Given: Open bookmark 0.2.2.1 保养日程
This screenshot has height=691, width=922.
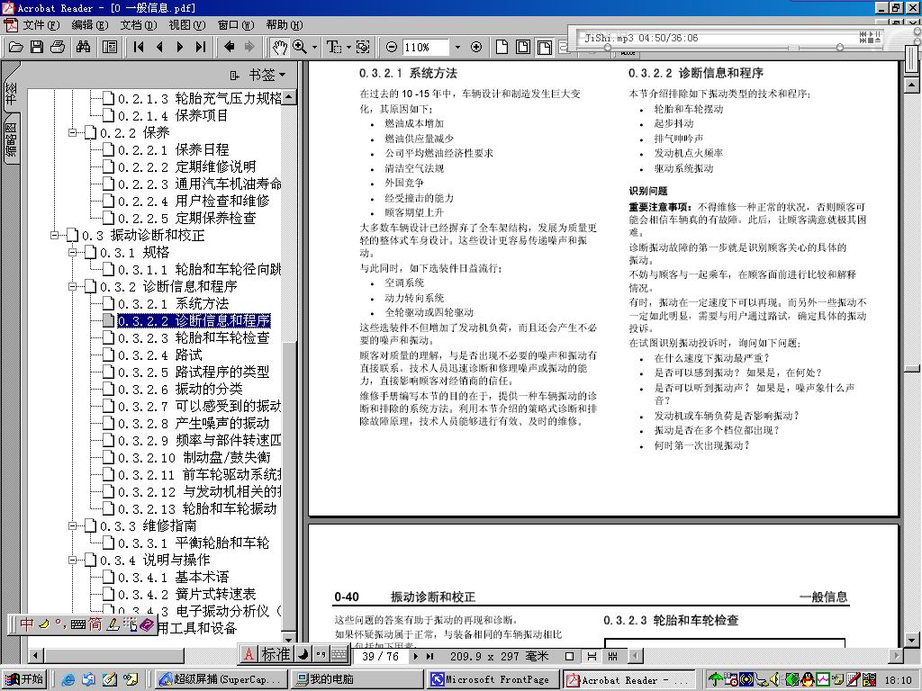Looking at the screenshot, I should [x=174, y=150].
